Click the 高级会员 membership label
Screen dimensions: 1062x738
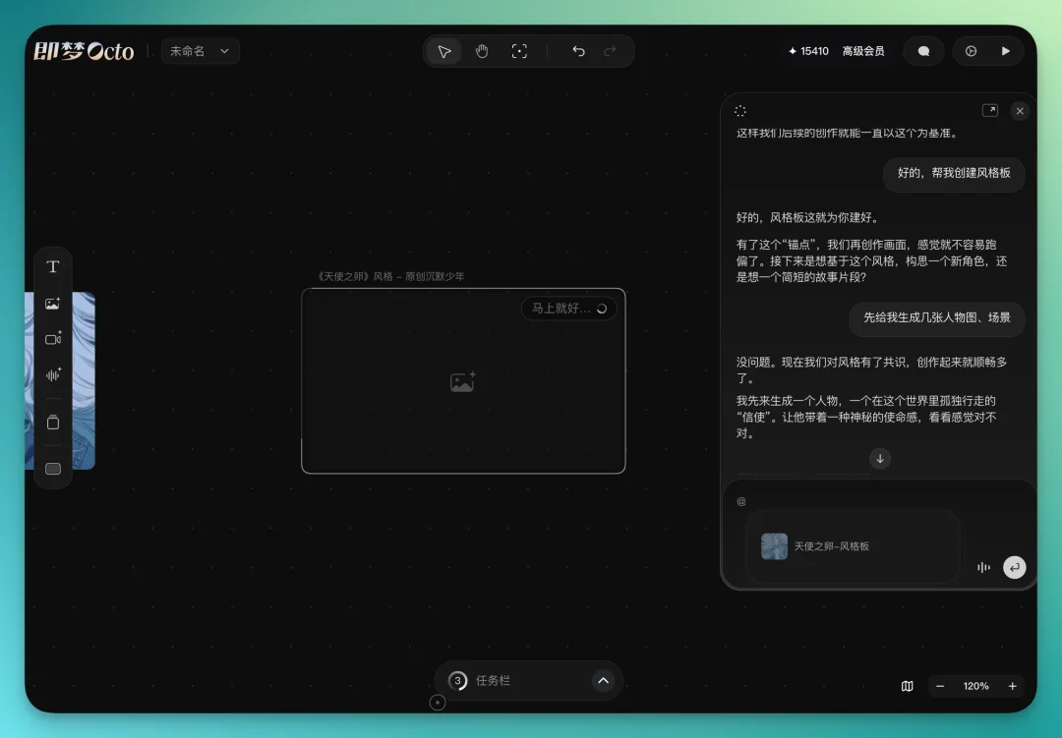[x=862, y=50]
